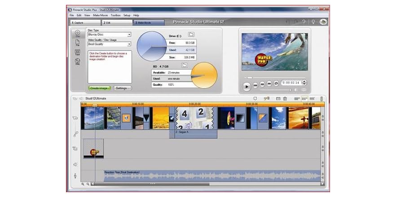Click the timecode counter stepper arrows
Image resolution: width=396 pixels, height=198 pixels.
coord(304,83)
